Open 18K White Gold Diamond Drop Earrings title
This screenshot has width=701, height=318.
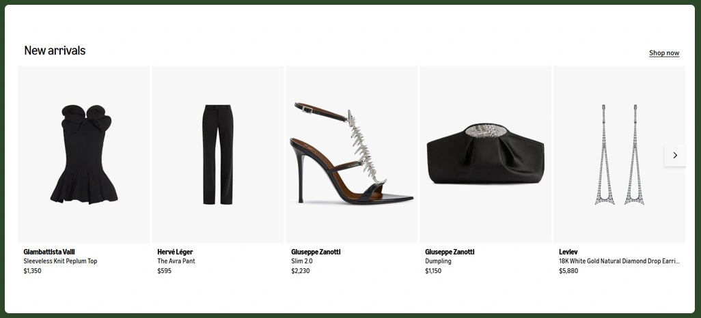click(619, 261)
